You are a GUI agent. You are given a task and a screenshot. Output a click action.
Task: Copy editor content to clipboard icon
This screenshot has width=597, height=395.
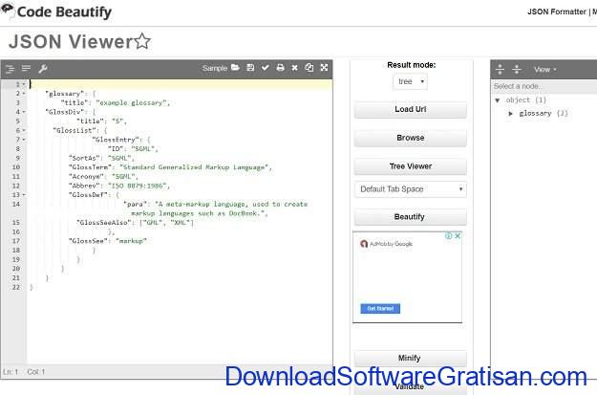click(309, 68)
